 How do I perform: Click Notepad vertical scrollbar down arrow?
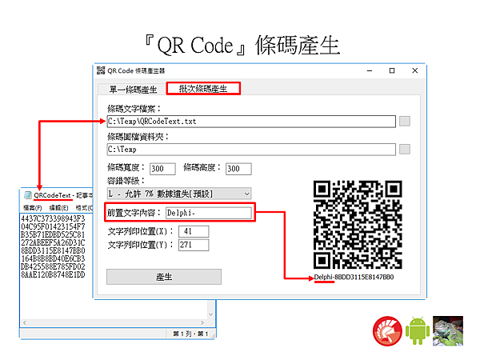tap(210, 314)
